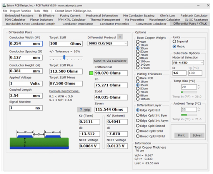Click the Conductor Width (W) input field
This screenshot has width=213, height=174.
point(26,44)
